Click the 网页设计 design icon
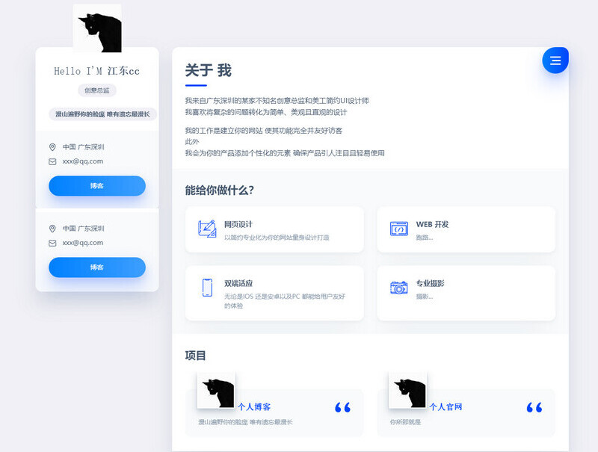Screen dimensions: 598x452 coord(207,229)
